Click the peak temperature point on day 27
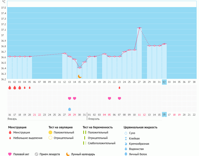 pos(139,28)
